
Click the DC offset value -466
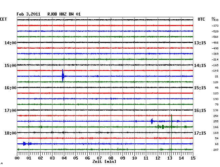(215, 43)
